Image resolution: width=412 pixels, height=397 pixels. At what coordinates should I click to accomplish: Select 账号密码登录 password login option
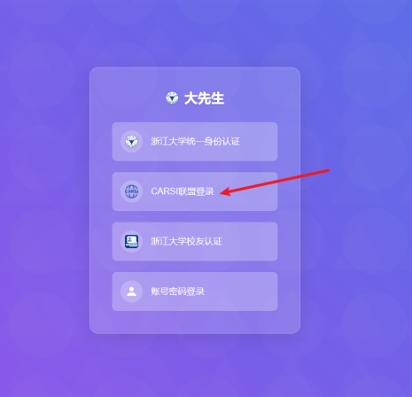click(x=195, y=292)
